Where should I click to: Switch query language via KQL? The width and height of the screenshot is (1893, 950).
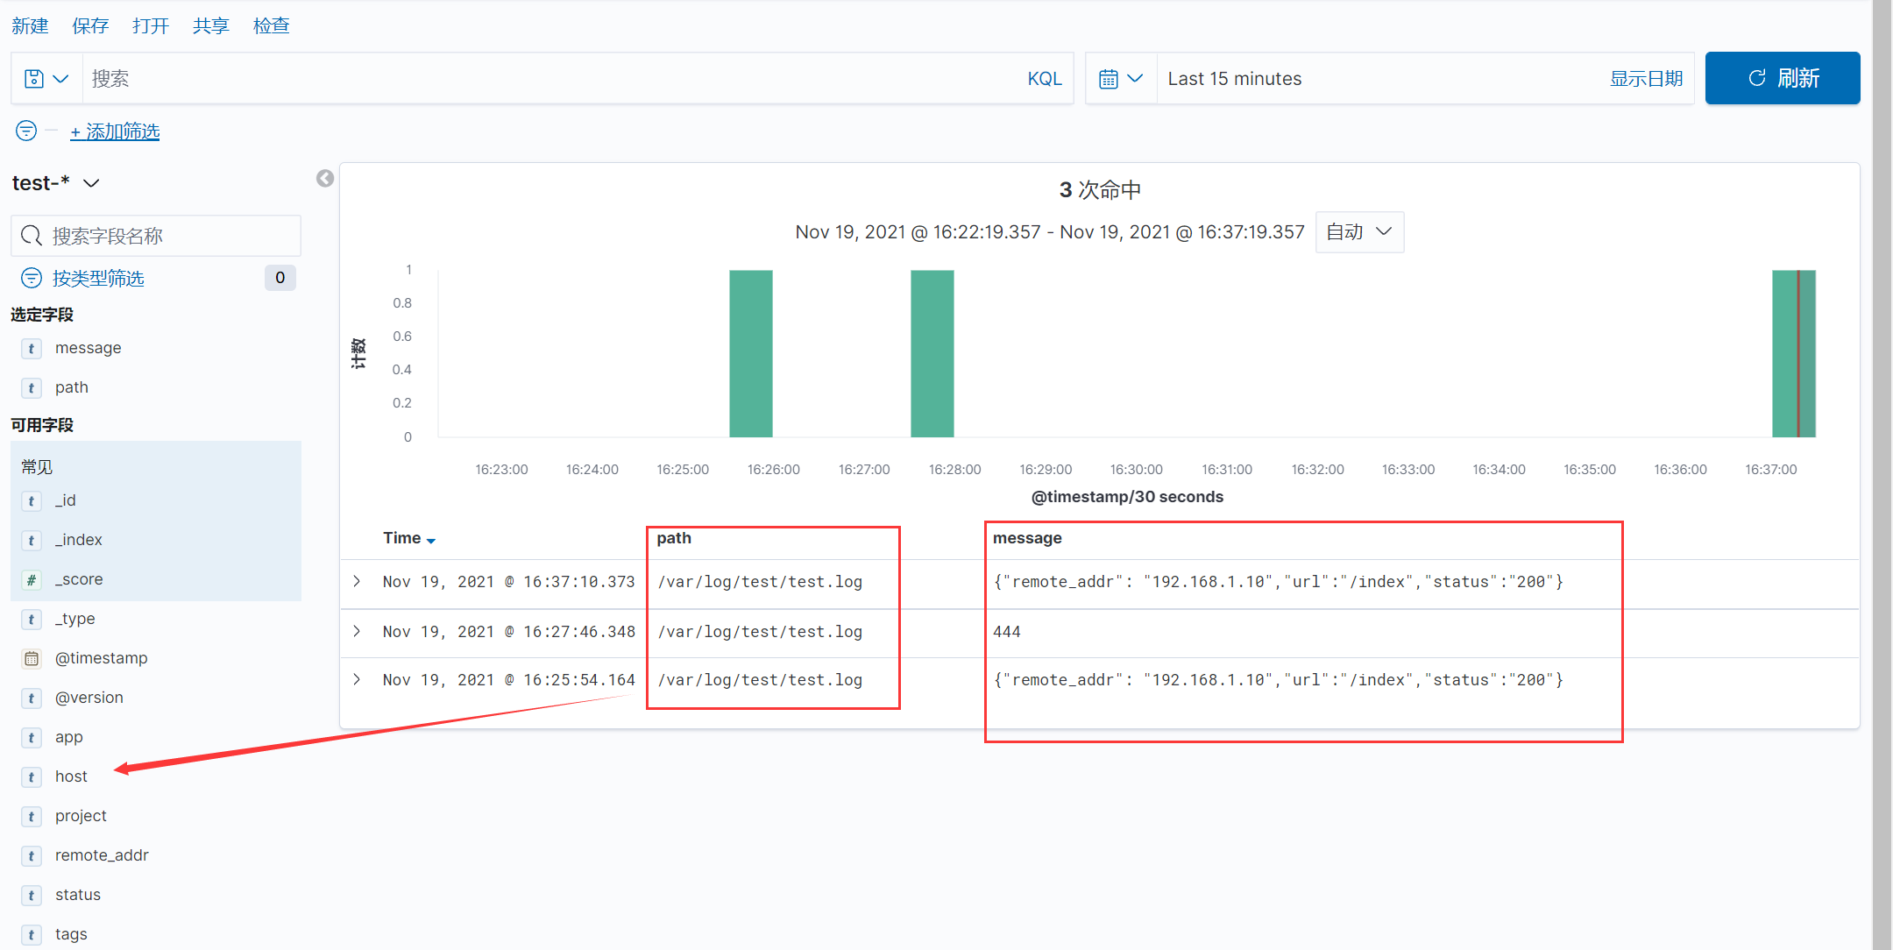click(x=1045, y=79)
